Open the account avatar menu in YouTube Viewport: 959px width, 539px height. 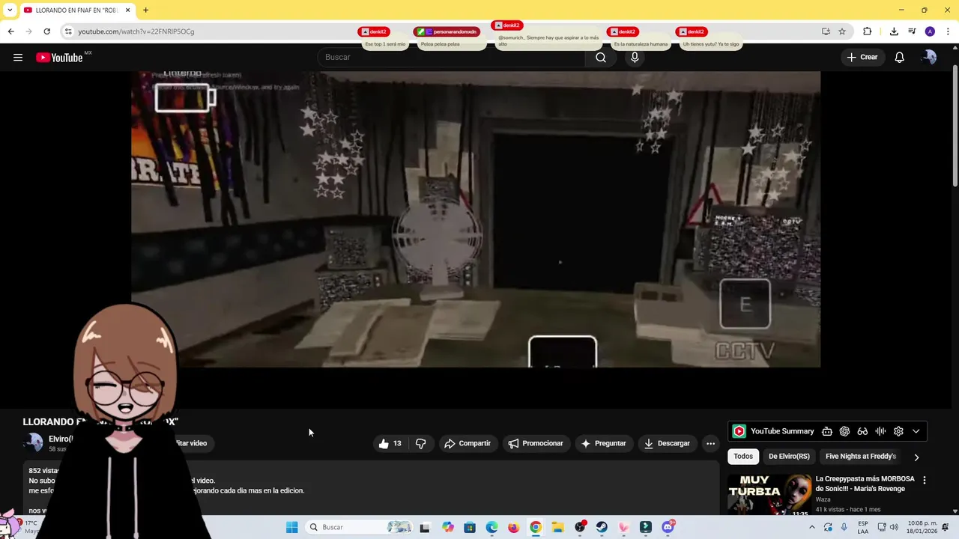929,57
